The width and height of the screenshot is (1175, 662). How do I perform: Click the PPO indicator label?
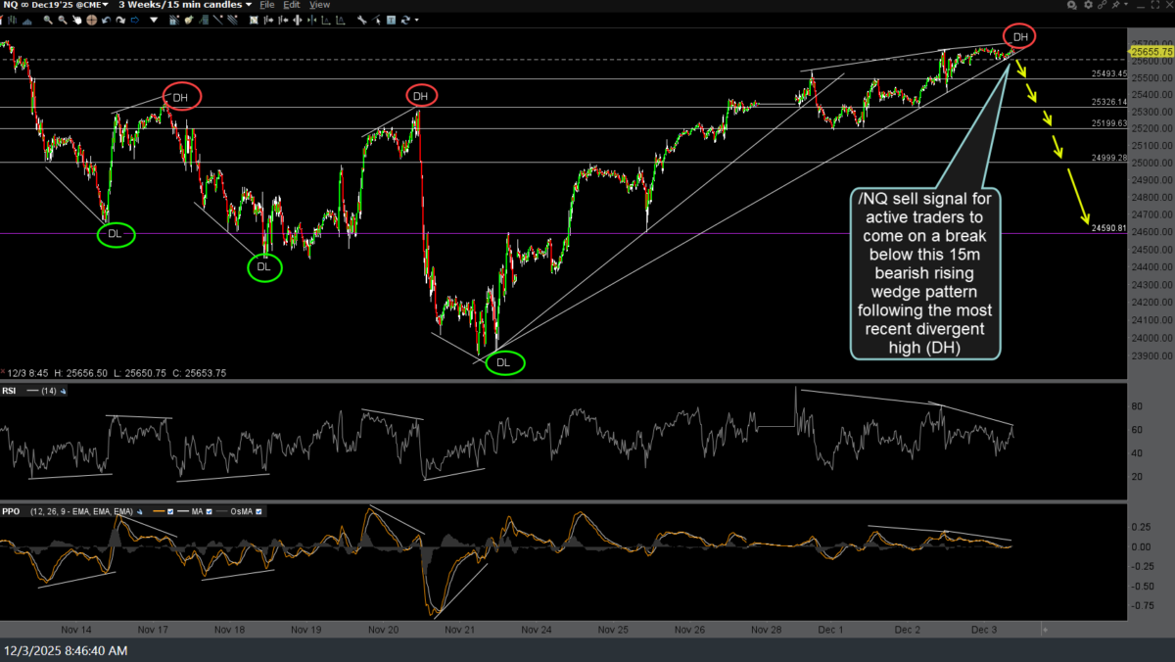pyautogui.click(x=11, y=511)
